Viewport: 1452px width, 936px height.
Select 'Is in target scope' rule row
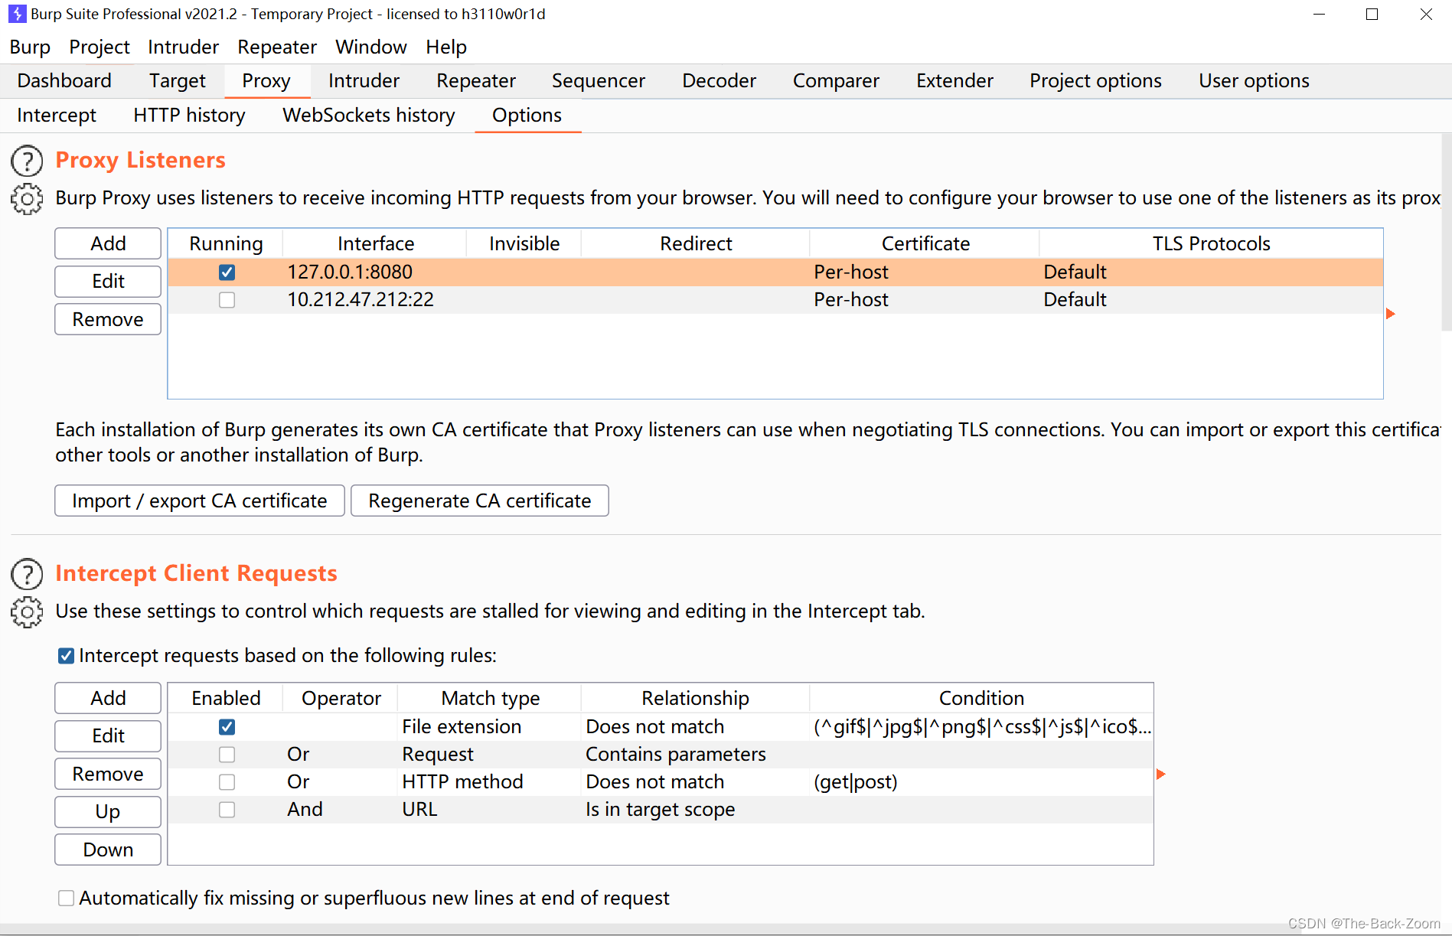pyautogui.click(x=661, y=810)
